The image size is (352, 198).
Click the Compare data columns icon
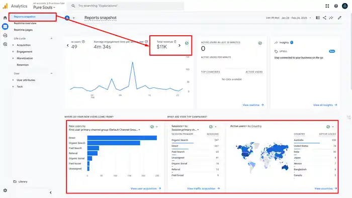[318, 18]
